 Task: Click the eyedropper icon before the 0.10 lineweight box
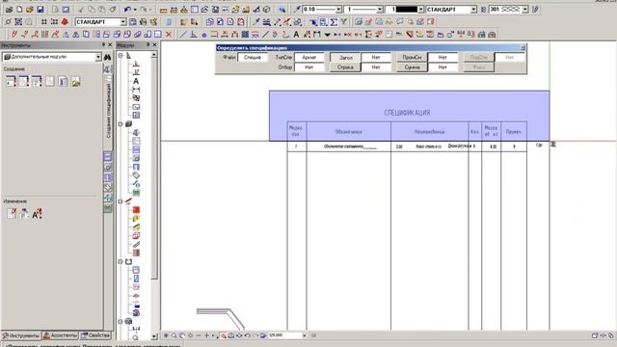(297, 9)
